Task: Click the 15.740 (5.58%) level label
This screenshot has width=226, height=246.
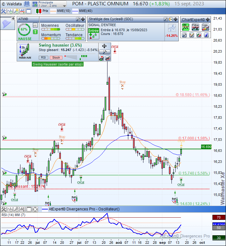Action: click(194, 173)
